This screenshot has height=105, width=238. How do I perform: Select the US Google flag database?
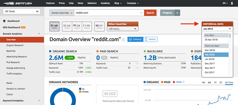click(54, 26)
